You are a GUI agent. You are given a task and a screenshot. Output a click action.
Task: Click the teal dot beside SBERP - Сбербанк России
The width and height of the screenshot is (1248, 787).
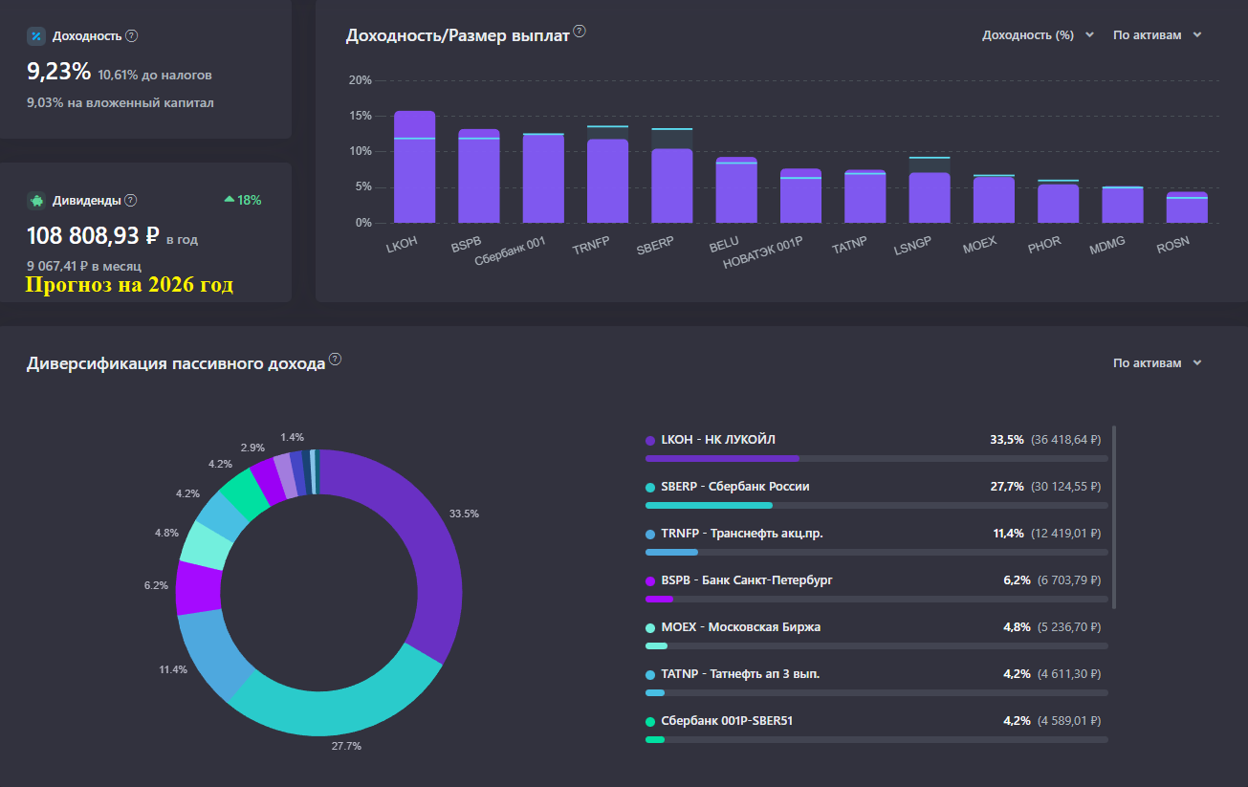(650, 487)
